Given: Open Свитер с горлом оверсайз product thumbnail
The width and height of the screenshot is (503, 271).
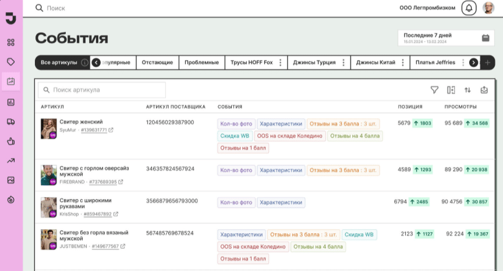Looking at the screenshot, I should [x=49, y=175].
